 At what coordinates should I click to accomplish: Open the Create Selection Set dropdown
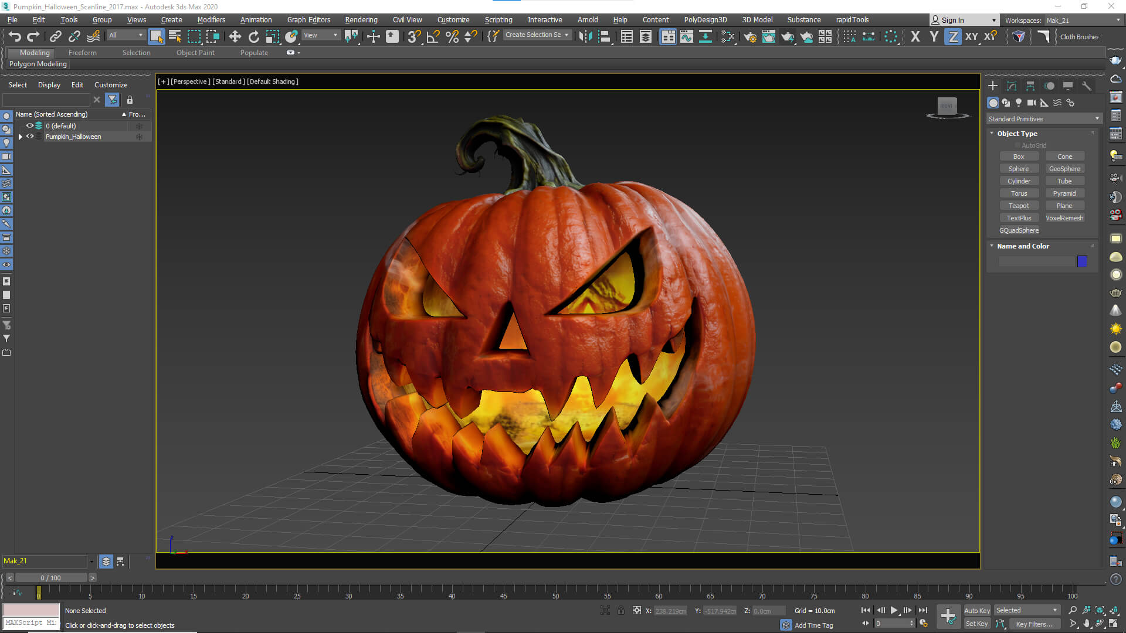click(x=537, y=35)
